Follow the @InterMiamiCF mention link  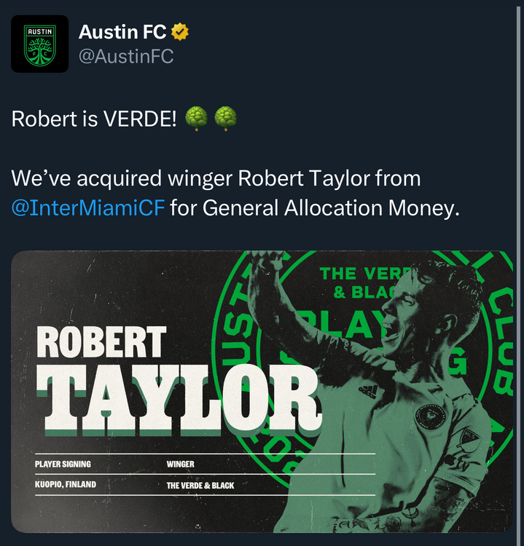point(88,208)
